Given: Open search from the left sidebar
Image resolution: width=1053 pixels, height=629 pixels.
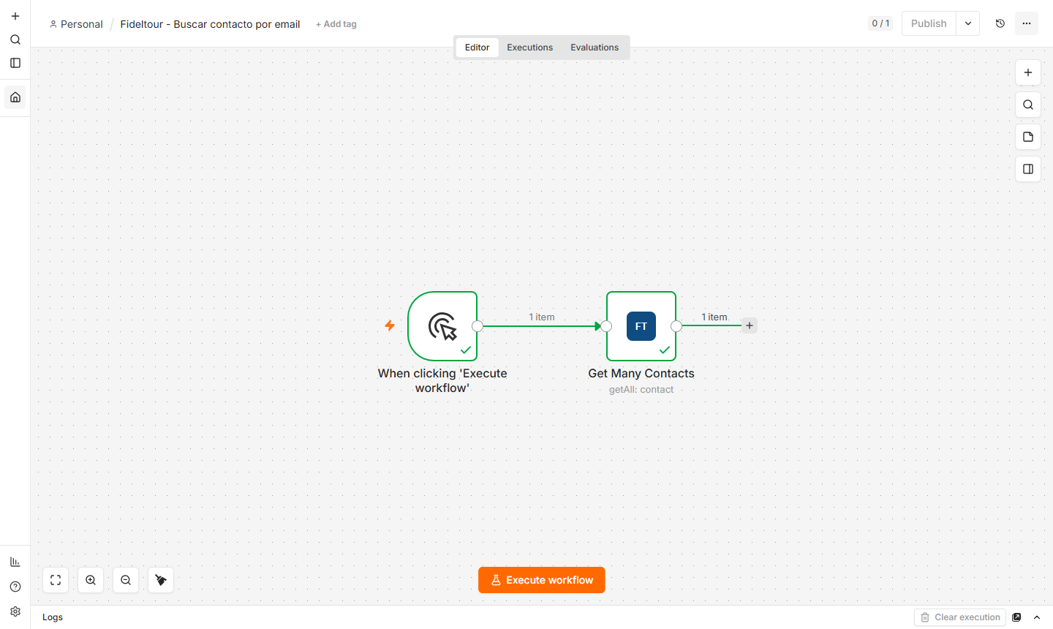Looking at the screenshot, I should 15,39.
